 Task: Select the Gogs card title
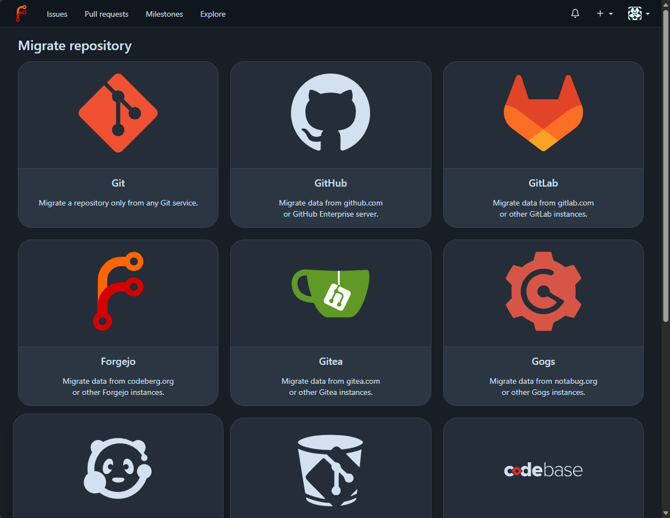[x=543, y=361]
